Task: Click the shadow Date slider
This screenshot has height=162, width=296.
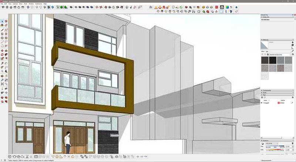Action: point(275,149)
